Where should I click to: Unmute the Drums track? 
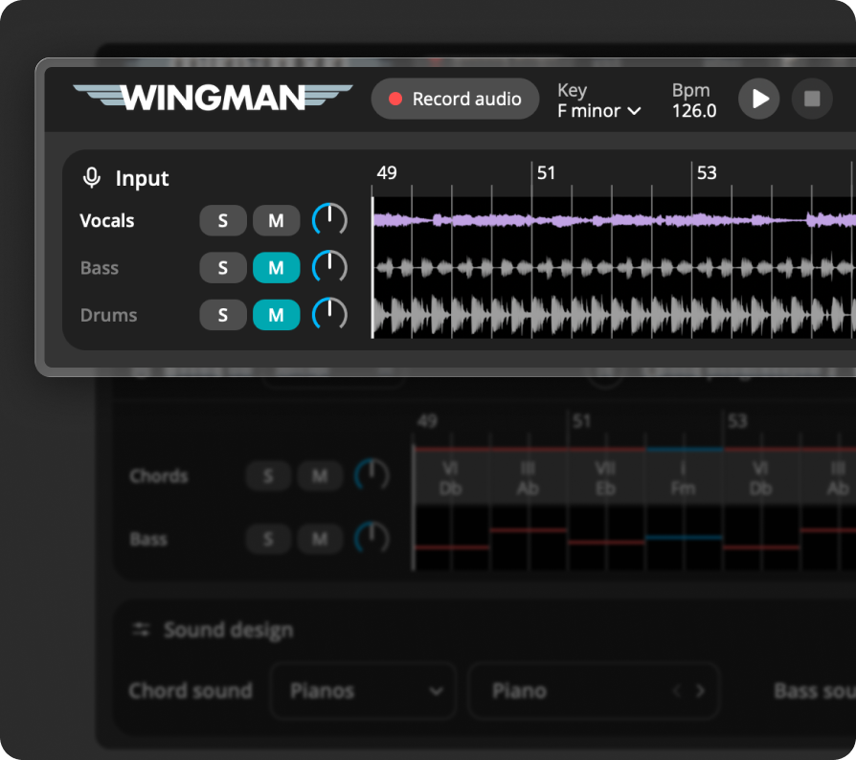[x=276, y=315]
